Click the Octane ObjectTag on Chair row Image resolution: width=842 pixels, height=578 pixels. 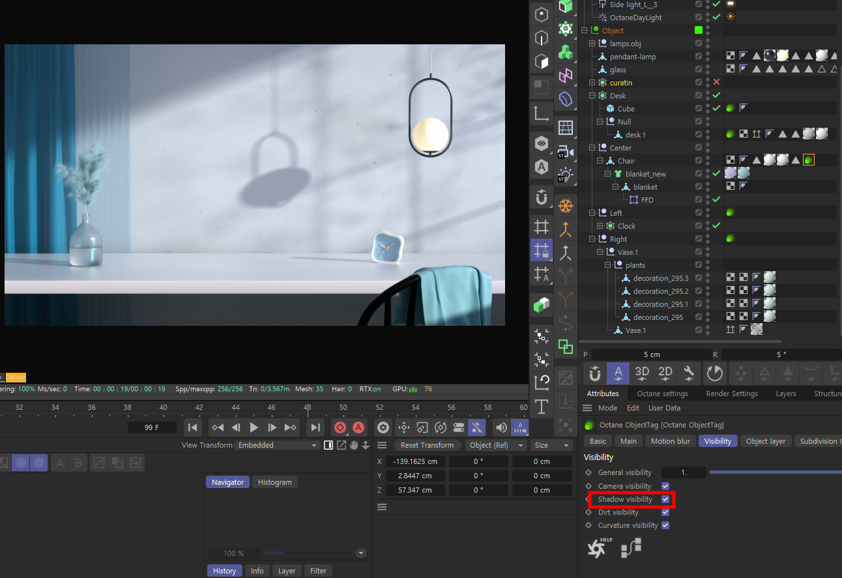[x=808, y=160]
